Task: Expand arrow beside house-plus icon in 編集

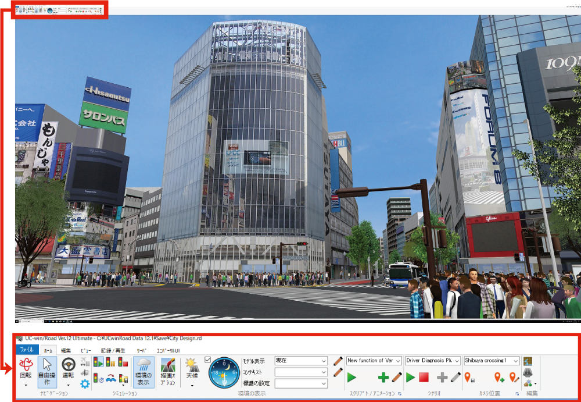Action: 535,385
